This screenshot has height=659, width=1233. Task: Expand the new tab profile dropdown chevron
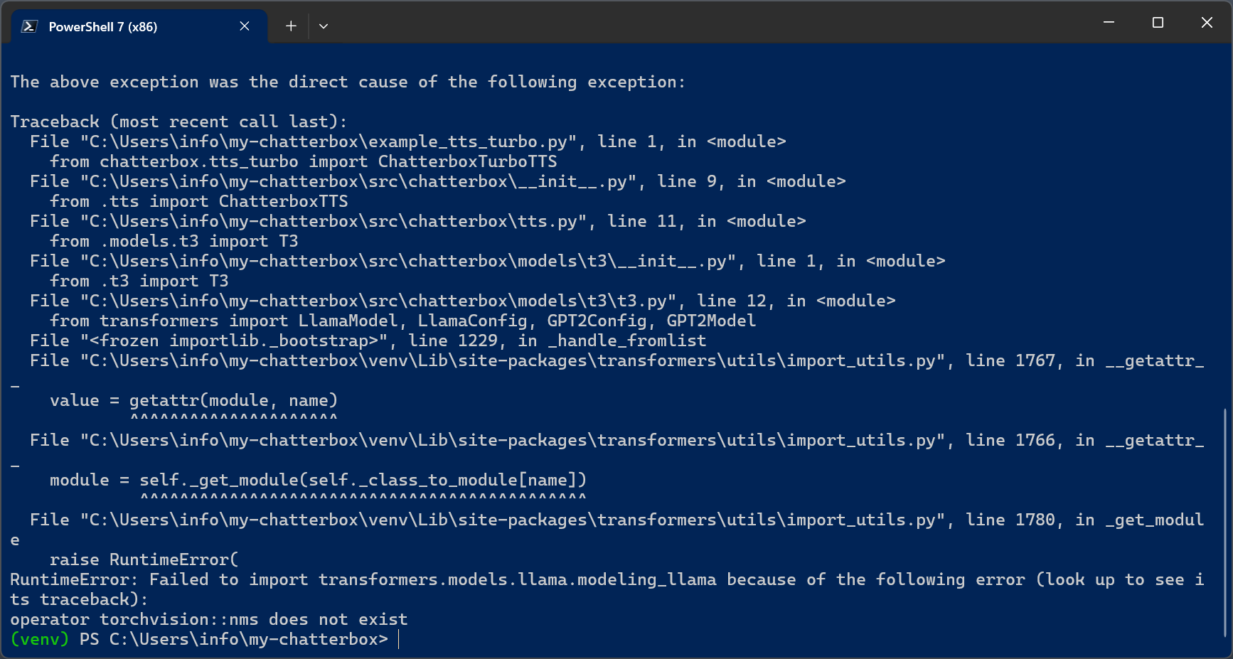coord(324,26)
